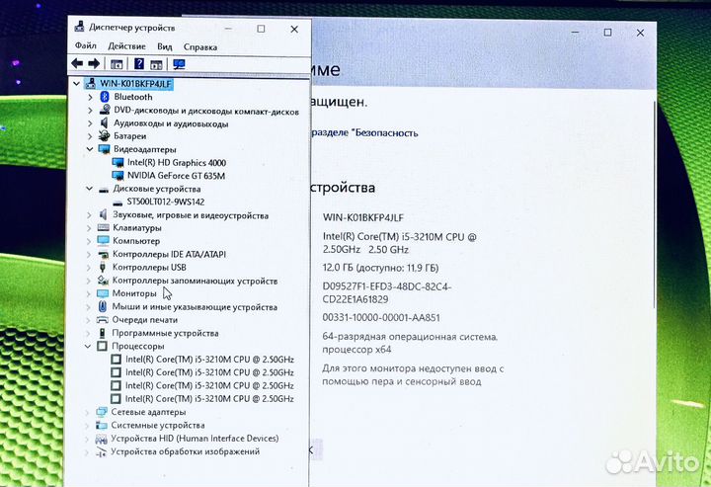Click the RAM value 12,0 ГБ text
This screenshot has height=487, width=711.
(x=380, y=268)
